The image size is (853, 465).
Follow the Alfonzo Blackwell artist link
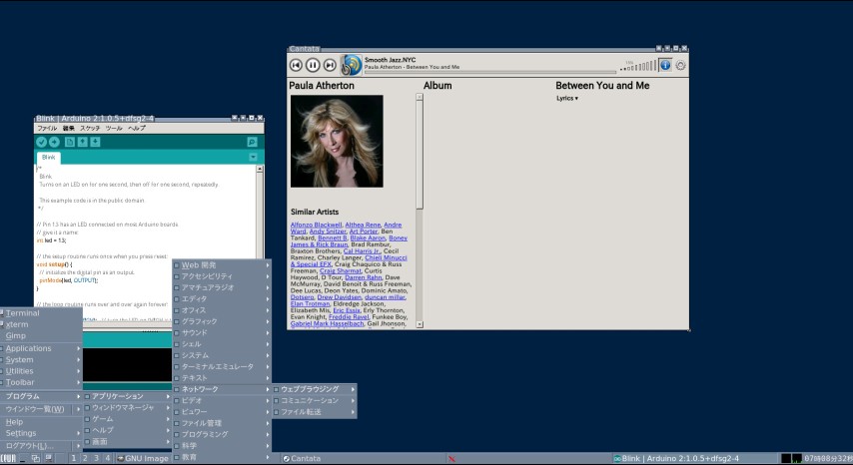coord(316,225)
